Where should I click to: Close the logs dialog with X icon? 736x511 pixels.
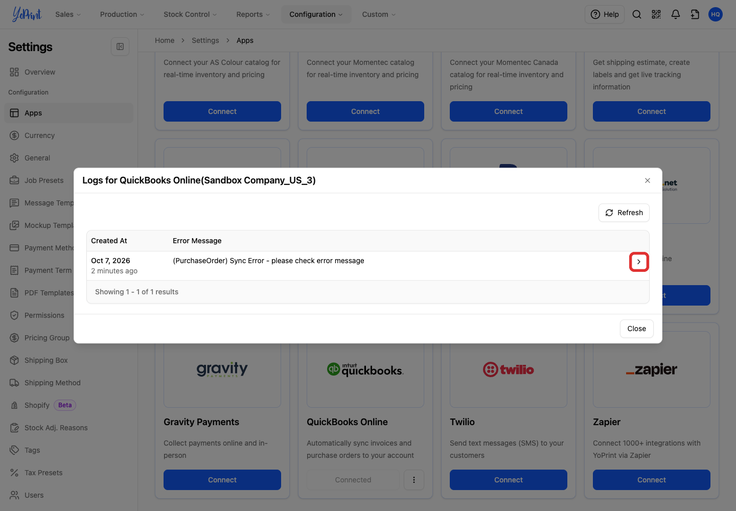648,180
